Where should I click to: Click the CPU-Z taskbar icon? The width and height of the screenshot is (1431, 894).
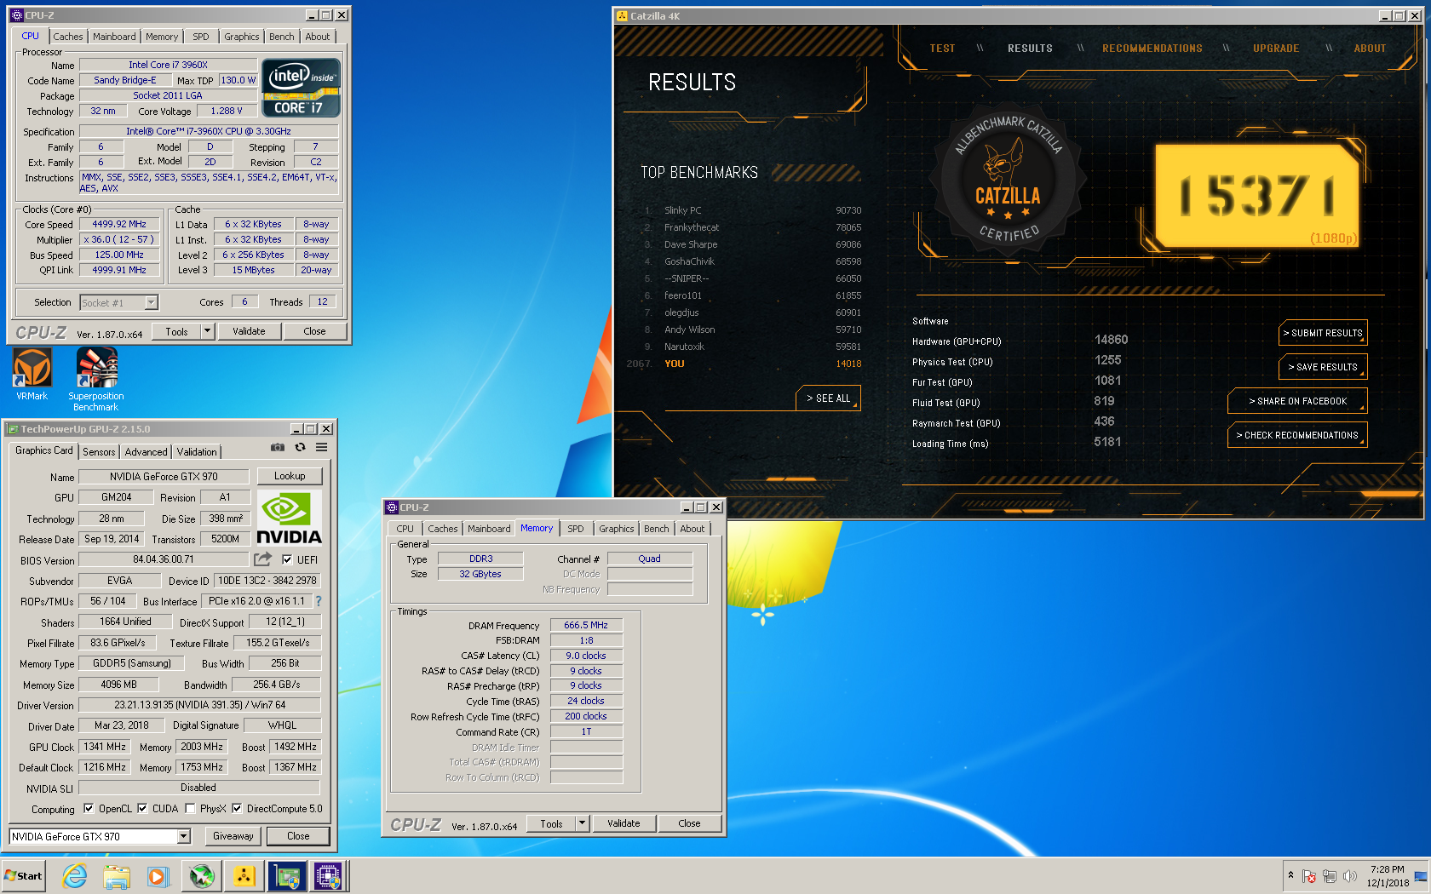click(x=328, y=876)
